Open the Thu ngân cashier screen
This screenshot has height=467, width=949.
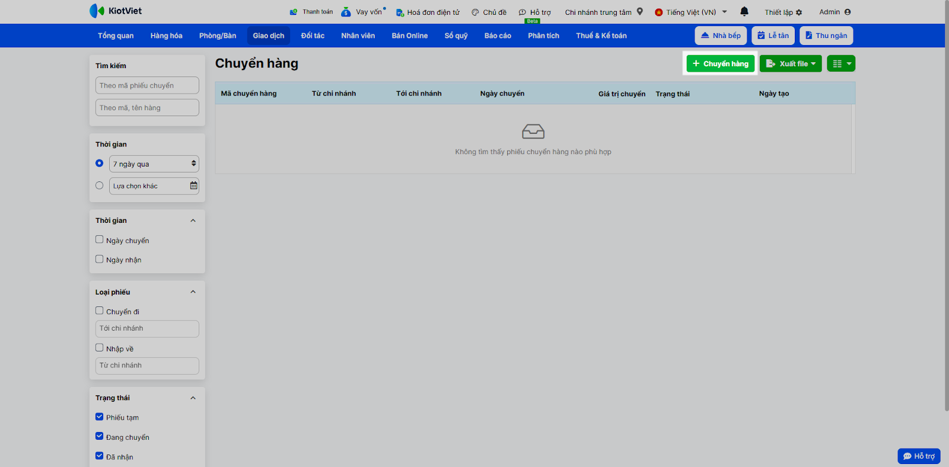click(826, 36)
